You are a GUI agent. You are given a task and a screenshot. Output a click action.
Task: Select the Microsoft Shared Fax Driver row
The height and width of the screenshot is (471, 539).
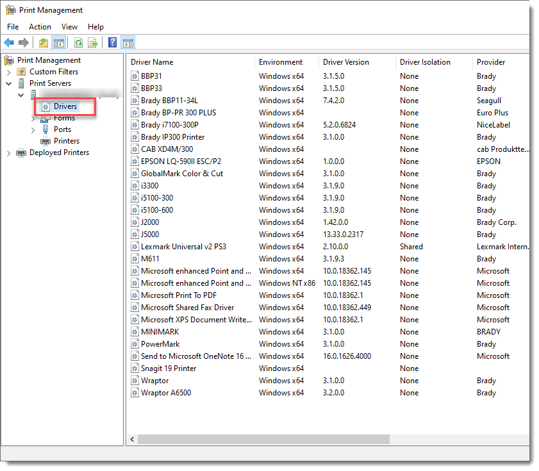coord(328,308)
